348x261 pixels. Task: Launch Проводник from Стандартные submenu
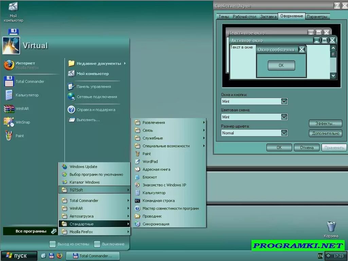[x=169, y=216]
